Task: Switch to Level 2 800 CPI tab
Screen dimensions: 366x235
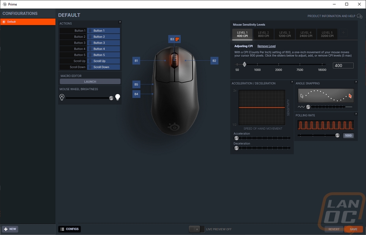Action: click(x=264, y=34)
